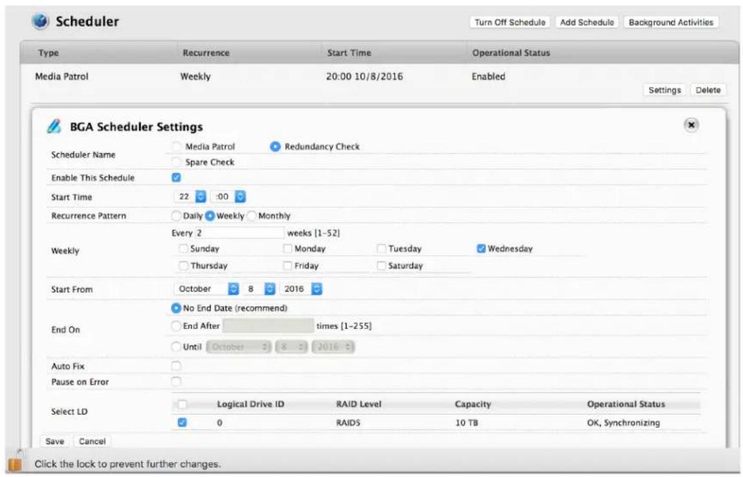Screen dimensions: 743x477
Task: Select End After option
Action: (176, 326)
